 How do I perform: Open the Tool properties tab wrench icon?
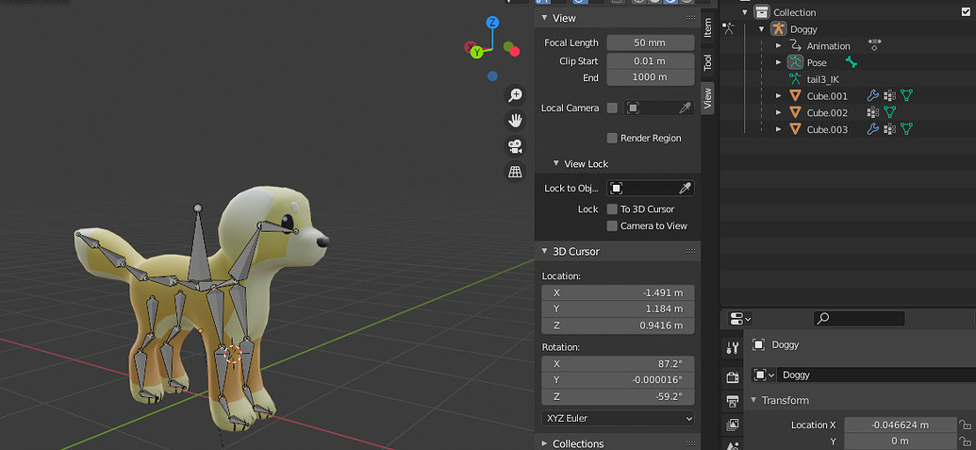tap(733, 347)
